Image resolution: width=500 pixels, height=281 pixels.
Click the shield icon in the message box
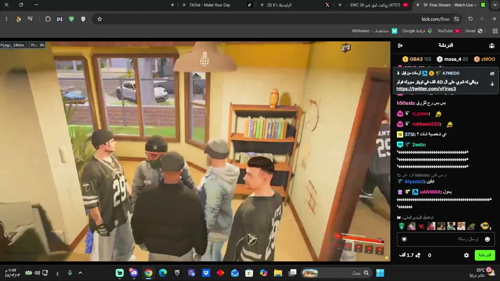(404, 239)
